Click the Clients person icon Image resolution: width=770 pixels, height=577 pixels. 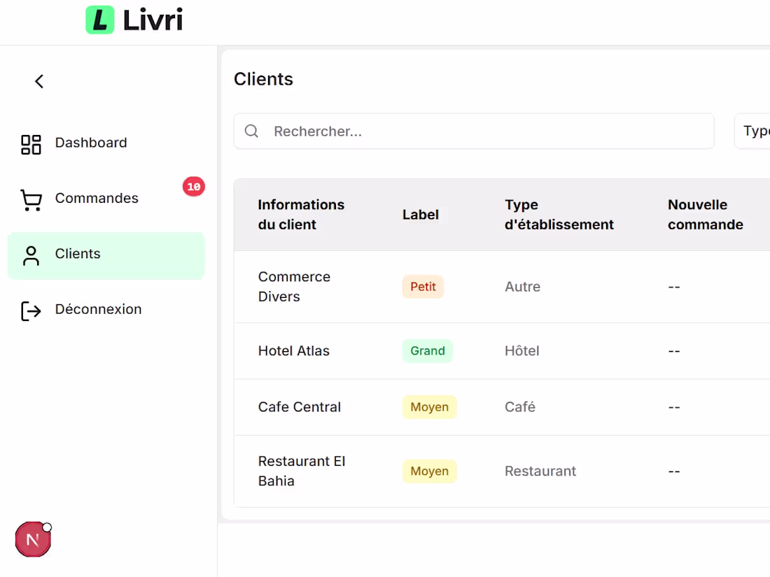coord(31,255)
